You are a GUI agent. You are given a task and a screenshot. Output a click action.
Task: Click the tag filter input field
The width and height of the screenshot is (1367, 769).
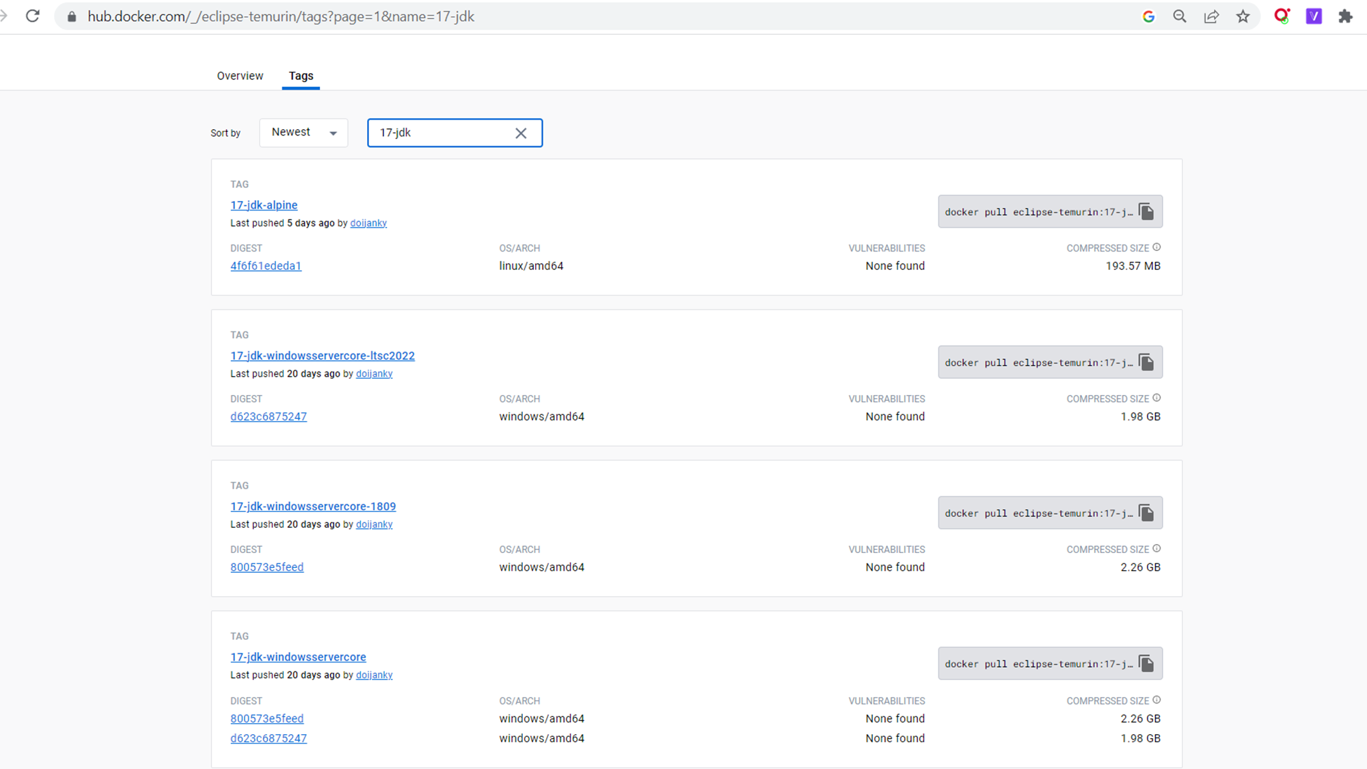[441, 133]
